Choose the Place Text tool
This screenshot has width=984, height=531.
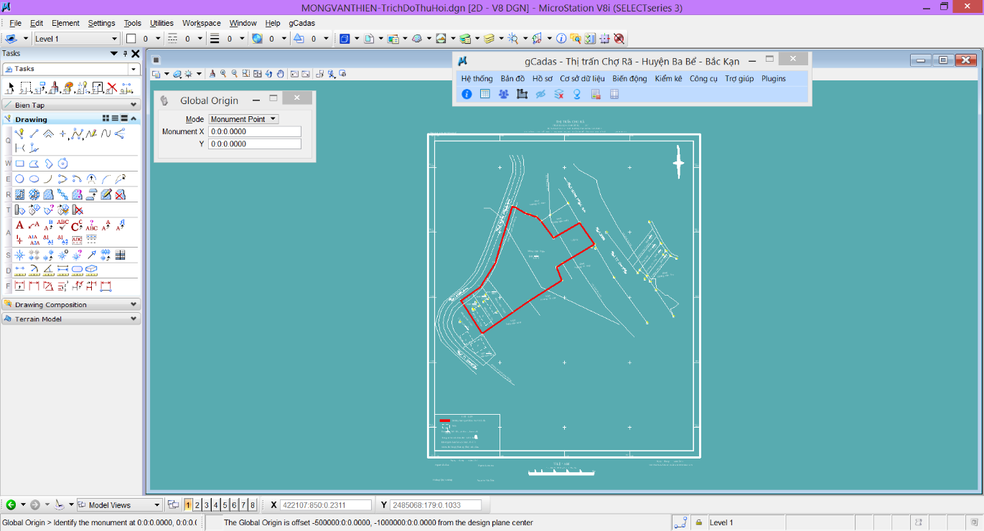(20, 225)
